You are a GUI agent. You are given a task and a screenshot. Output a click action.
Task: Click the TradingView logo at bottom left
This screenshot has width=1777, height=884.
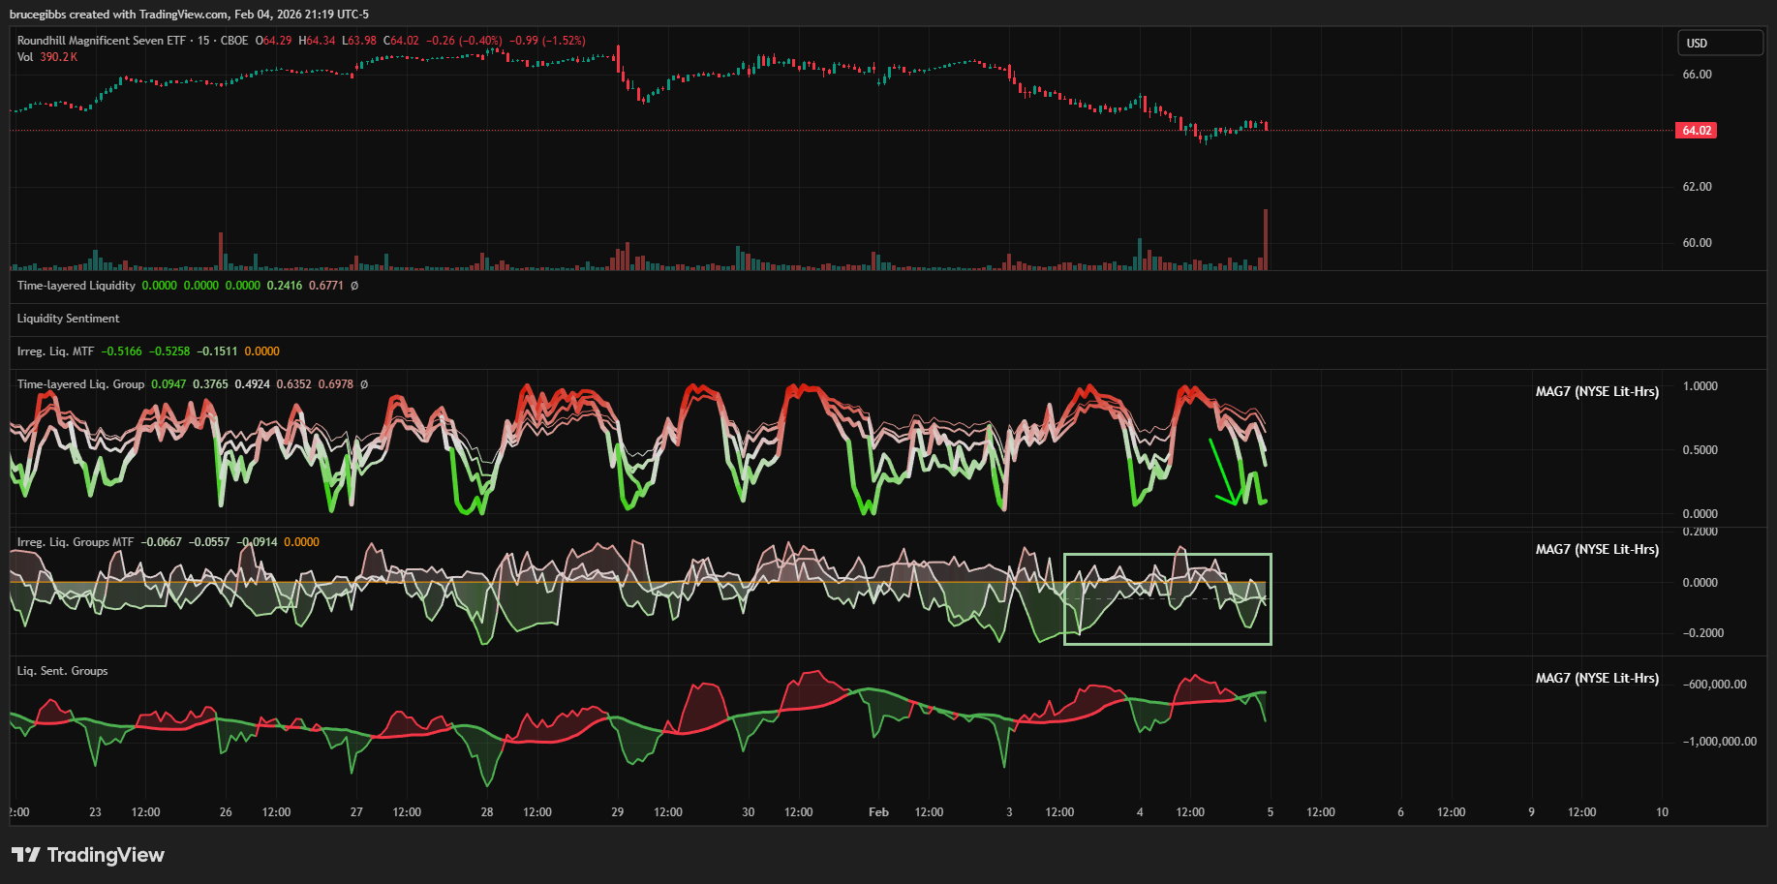[87, 855]
